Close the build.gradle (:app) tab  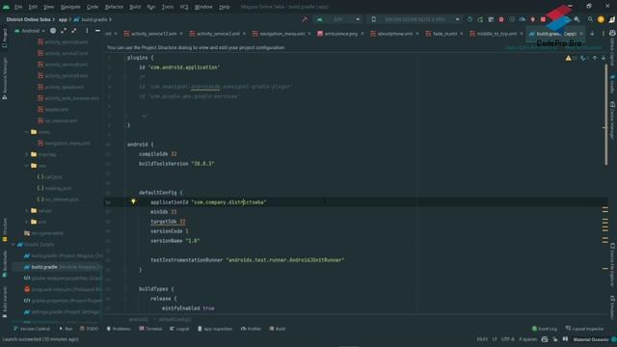[581, 34]
